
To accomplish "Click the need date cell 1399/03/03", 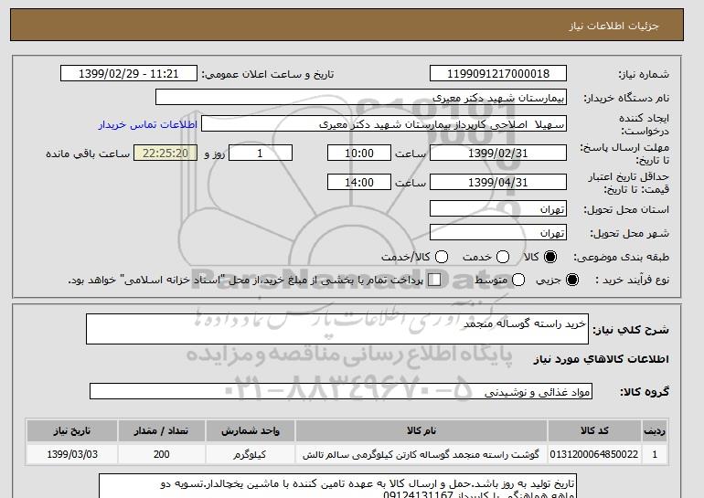I will (x=72, y=454).
